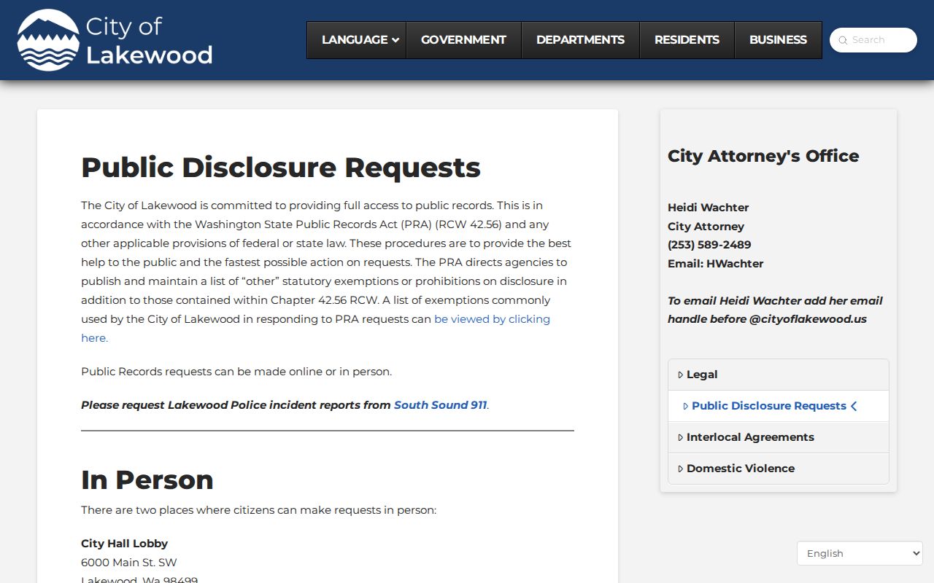The width and height of the screenshot is (934, 583).
Task: Open the GOVERNMENT menu
Action: (463, 40)
